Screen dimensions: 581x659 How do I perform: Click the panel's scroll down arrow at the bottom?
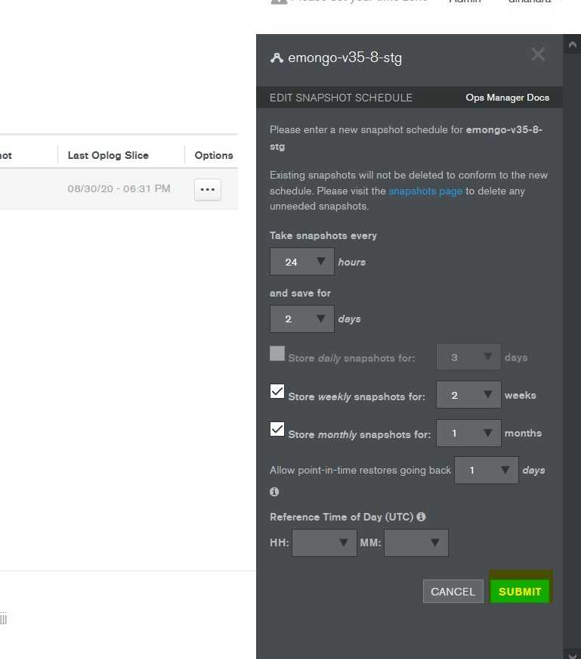click(572, 655)
